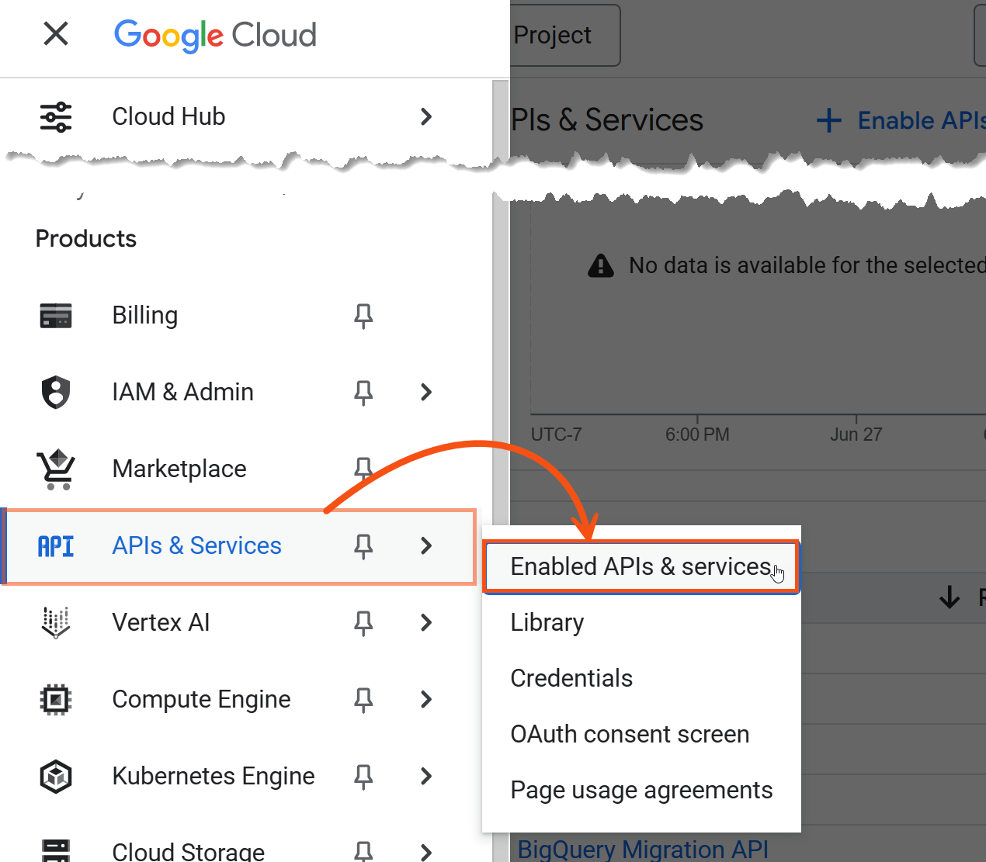Open Vertex AI product
986x862 pixels.
[x=161, y=622]
